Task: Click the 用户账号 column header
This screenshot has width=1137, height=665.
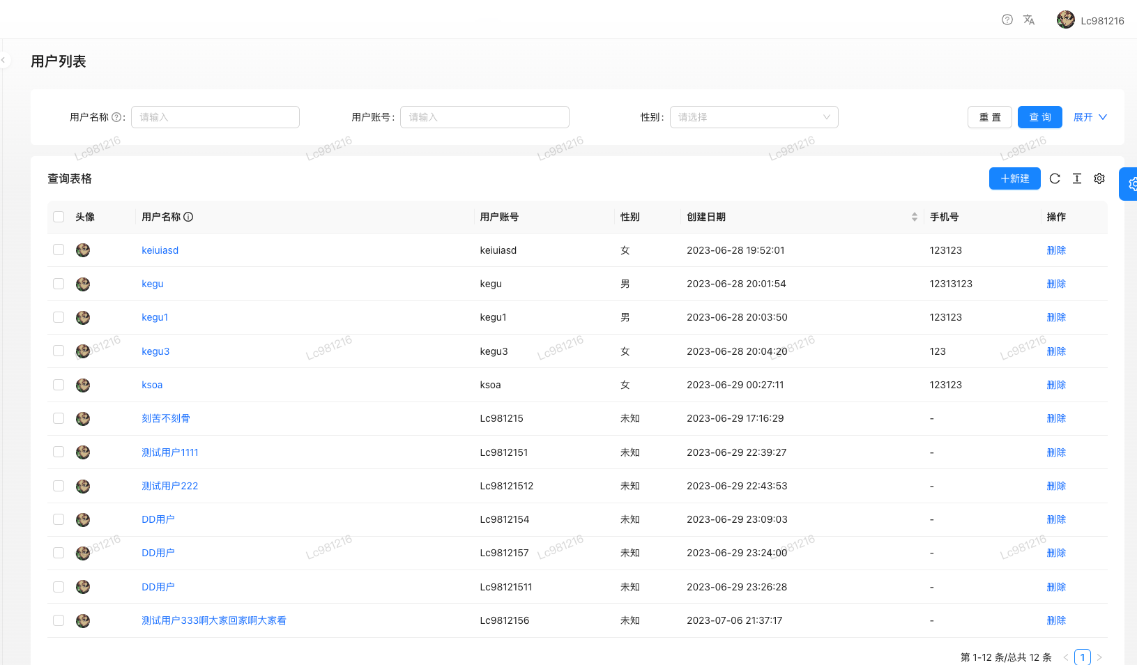Action: point(499,217)
